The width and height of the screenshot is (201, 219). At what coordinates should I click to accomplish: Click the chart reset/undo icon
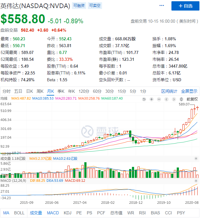(144, 99)
